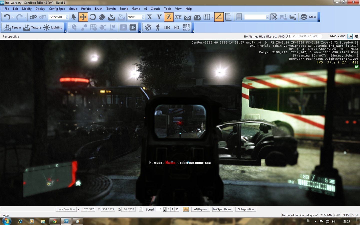Click the greyed Redo arrow icon
This screenshot has width=360, height=225.
pyautogui.click(x=19, y=17)
